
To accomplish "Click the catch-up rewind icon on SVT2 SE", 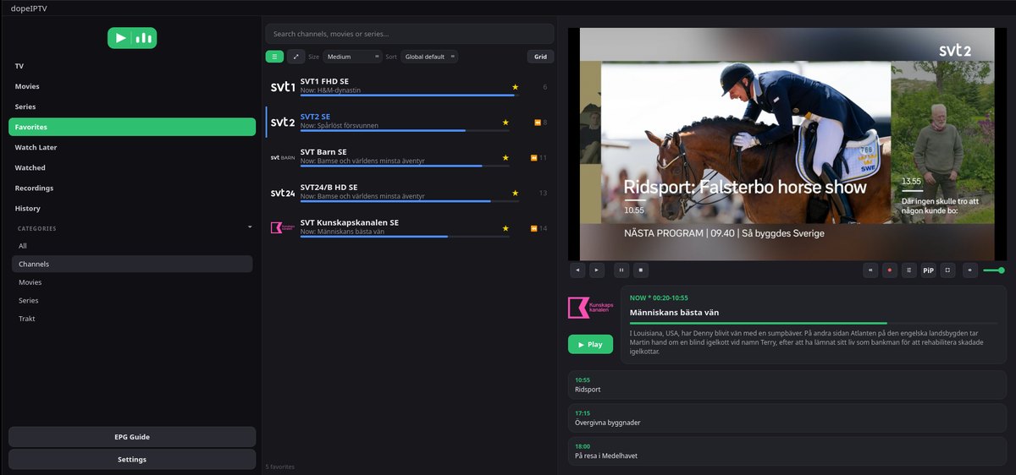I will click(537, 123).
